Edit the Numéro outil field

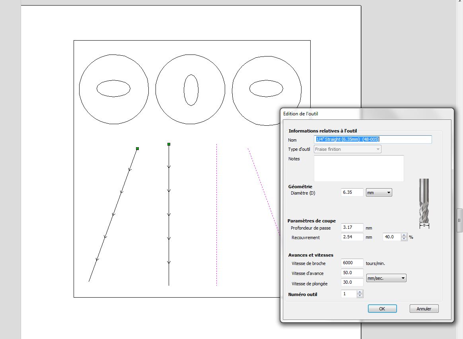(x=349, y=294)
